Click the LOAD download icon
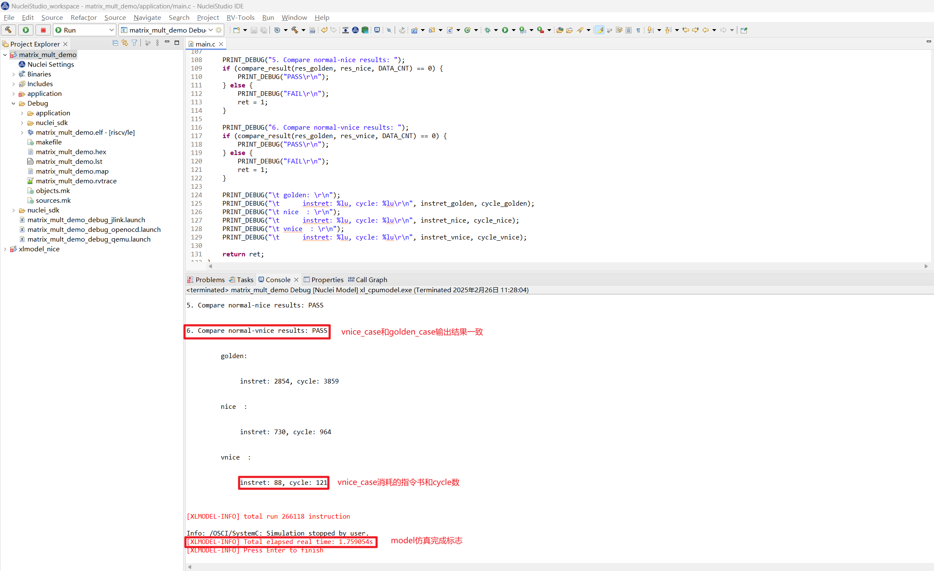This screenshot has height=571, width=934. click(x=346, y=30)
